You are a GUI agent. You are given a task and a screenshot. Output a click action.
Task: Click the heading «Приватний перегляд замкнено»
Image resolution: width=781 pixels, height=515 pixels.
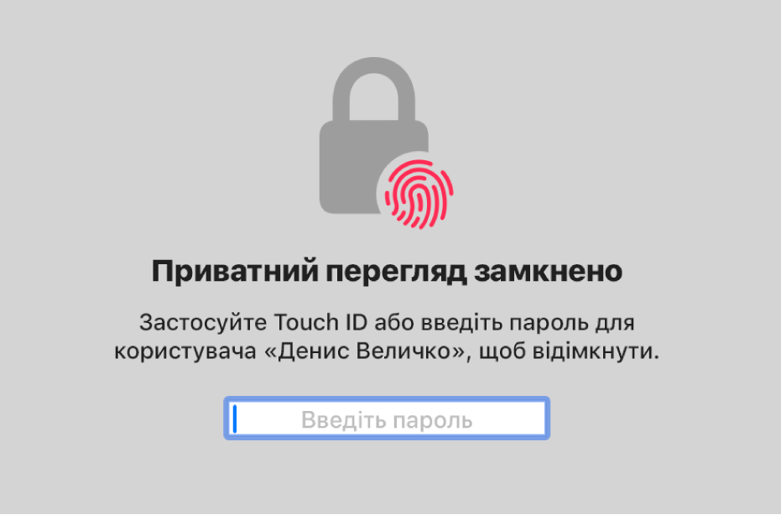click(x=387, y=272)
